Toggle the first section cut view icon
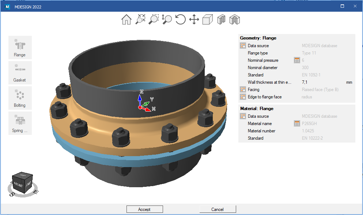This screenshot has height=215, width=363. pos(221,19)
